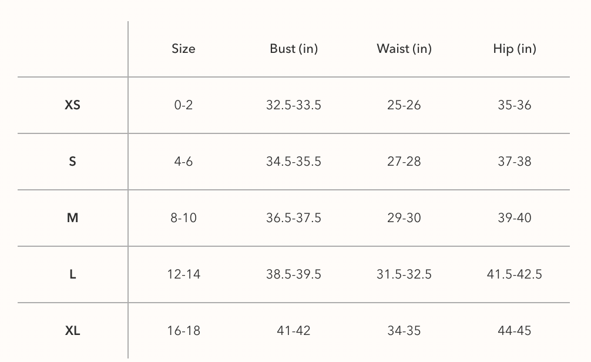This screenshot has height=362, width=591.
Task: Click the 27-28 waist value
Action: click(404, 162)
